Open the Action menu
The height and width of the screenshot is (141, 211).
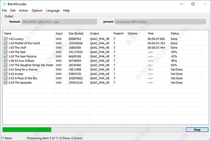pyautogui.click(x=24, y=11)
